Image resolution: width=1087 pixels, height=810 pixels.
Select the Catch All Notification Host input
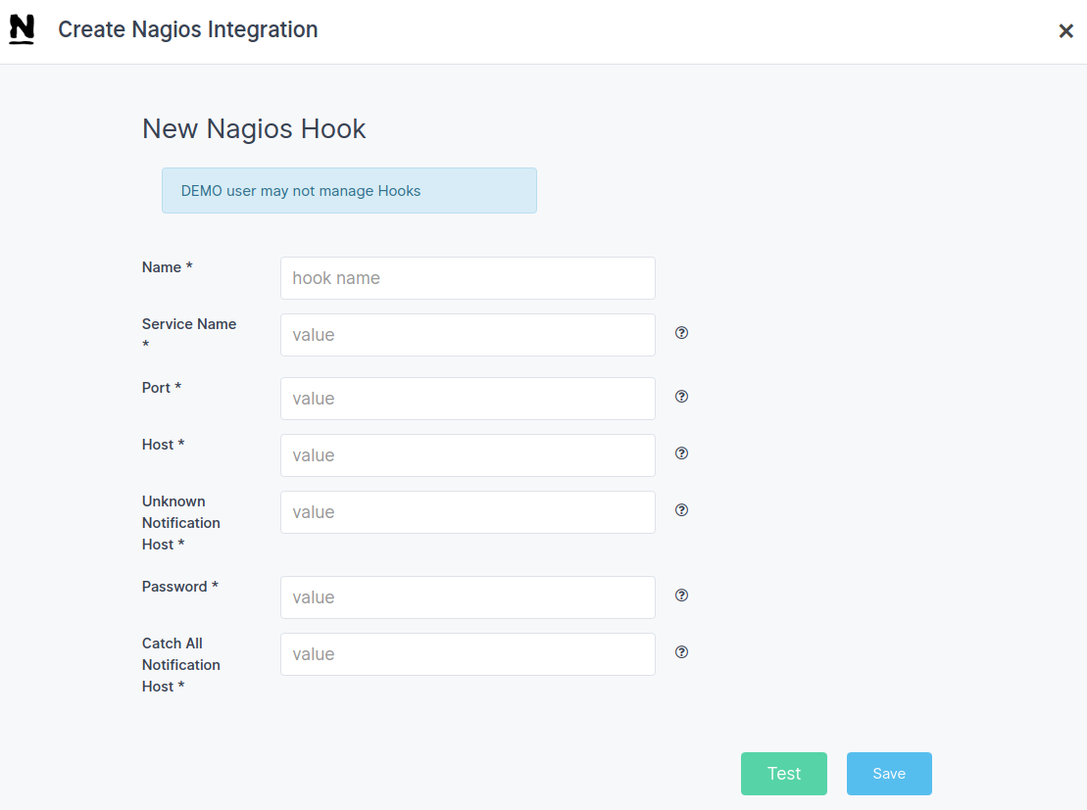[x=468, y=654]
